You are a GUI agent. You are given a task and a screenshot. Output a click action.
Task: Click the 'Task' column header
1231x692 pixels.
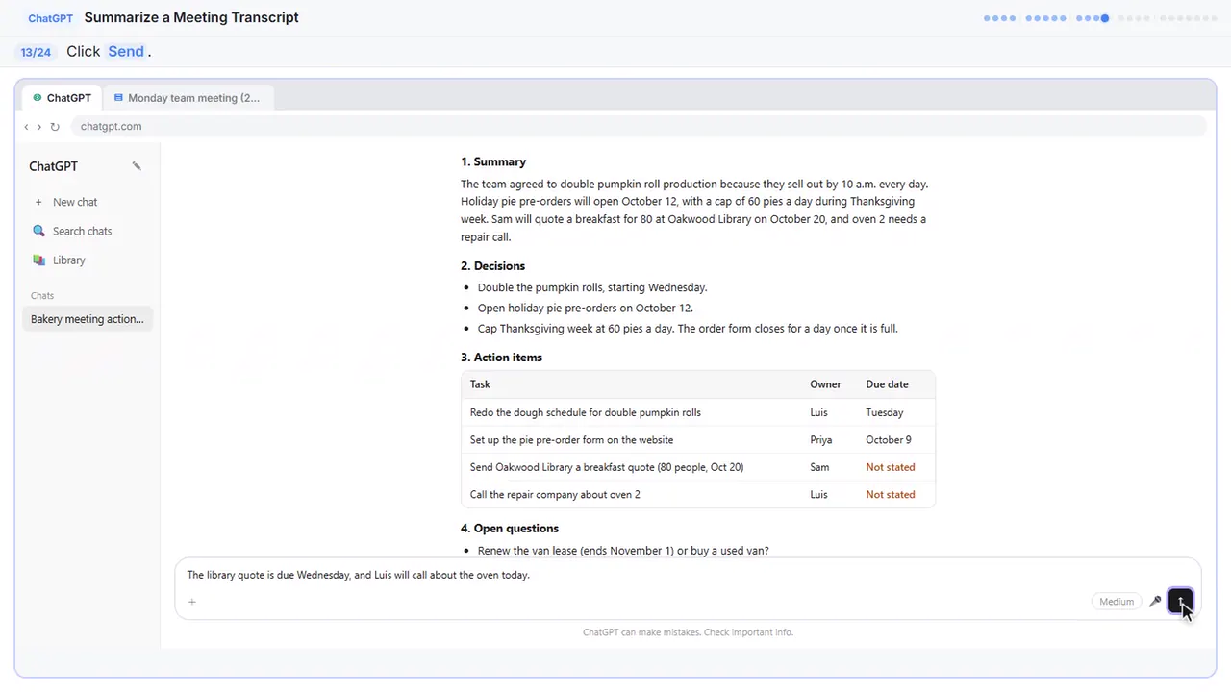pyautogui.click(x=480, y=384)
